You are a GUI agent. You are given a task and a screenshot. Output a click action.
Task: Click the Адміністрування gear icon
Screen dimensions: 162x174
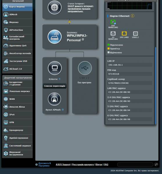(6, 138)
